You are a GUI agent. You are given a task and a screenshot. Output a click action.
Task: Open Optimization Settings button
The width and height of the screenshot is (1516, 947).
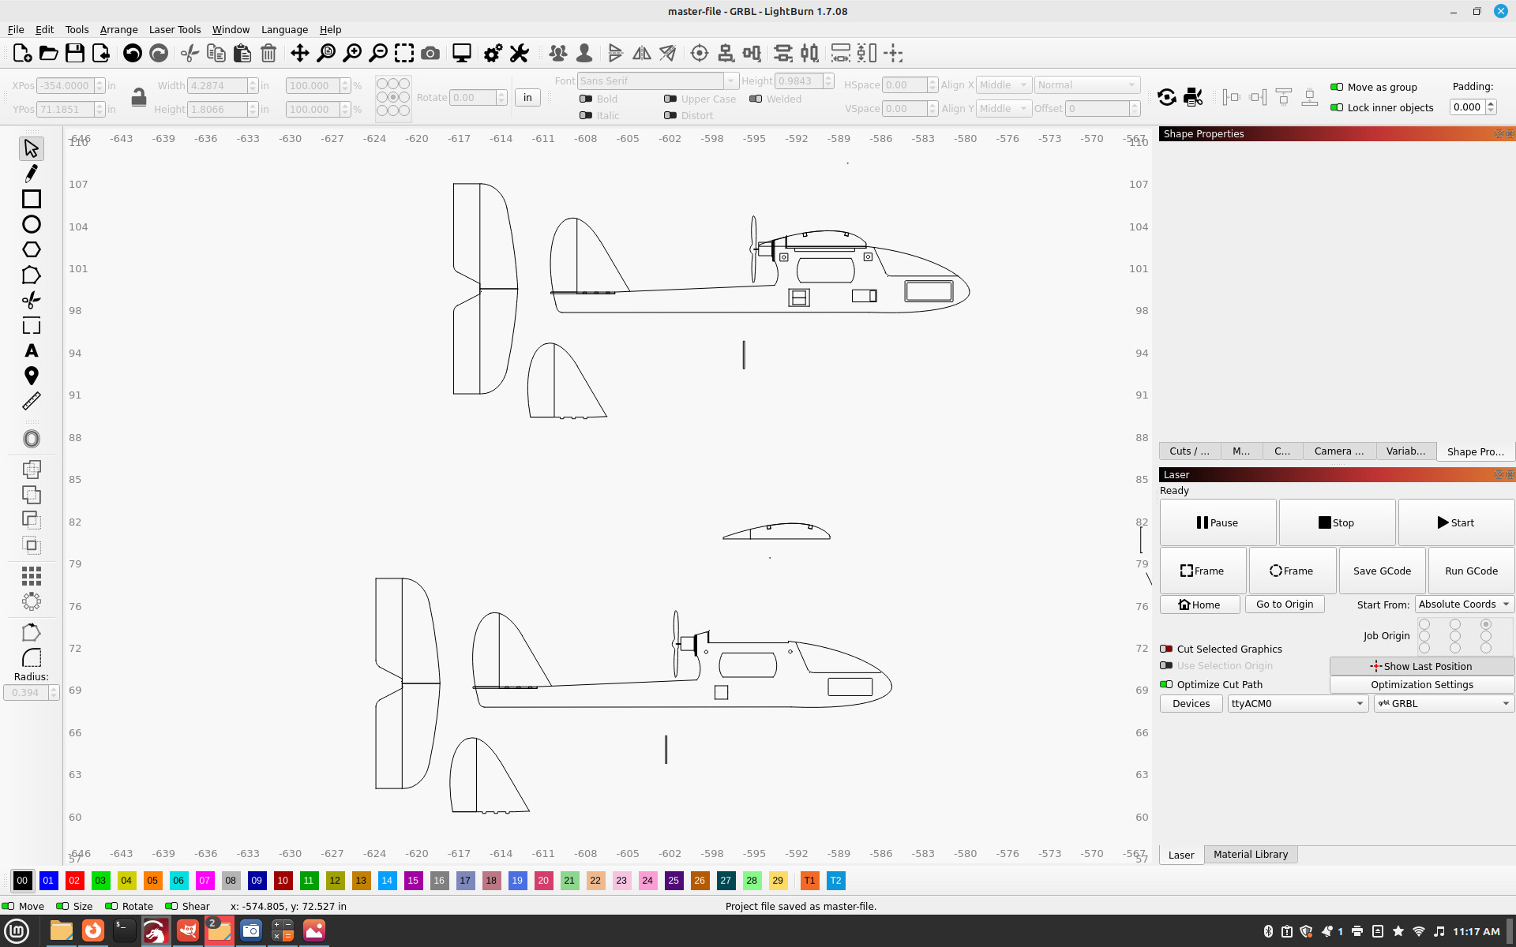point(1421,684)
